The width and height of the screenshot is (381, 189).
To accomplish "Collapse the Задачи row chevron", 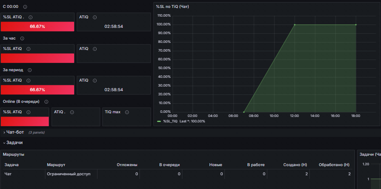I will (4, 143).
